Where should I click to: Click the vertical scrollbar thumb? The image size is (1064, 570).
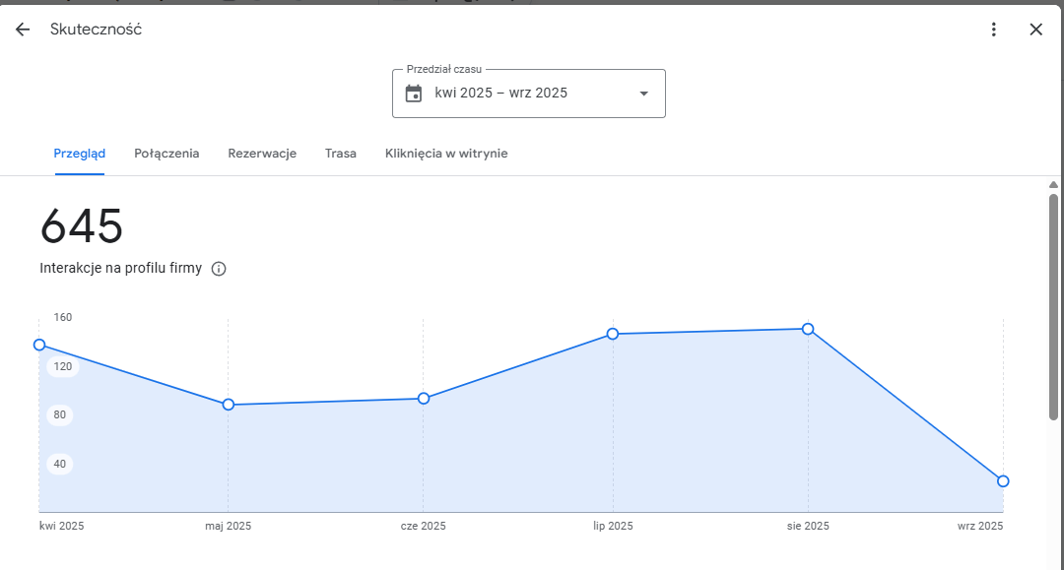(x=1053, y=305)
